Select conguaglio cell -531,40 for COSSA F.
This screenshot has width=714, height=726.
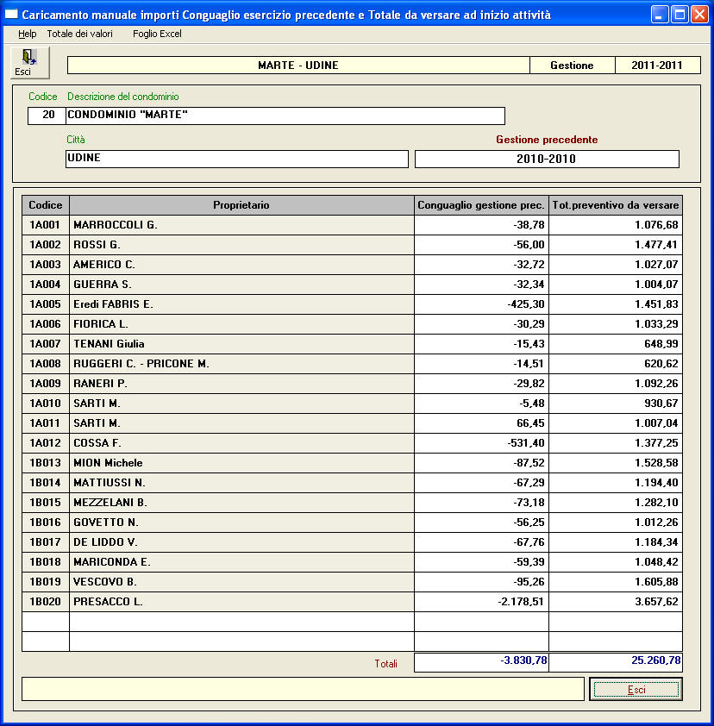481,443
